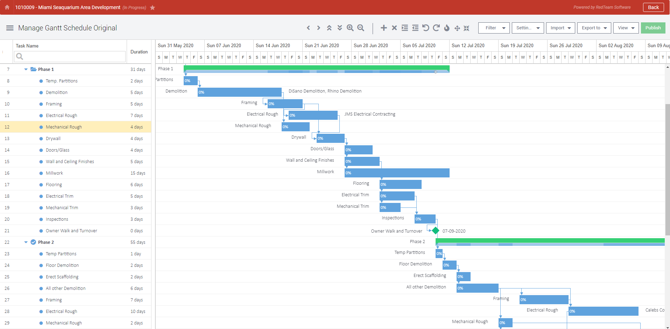The image size is (670, 329).
Task: Click the Millwork progress bar
Action: pyautogui.click(x=397, y=173)
